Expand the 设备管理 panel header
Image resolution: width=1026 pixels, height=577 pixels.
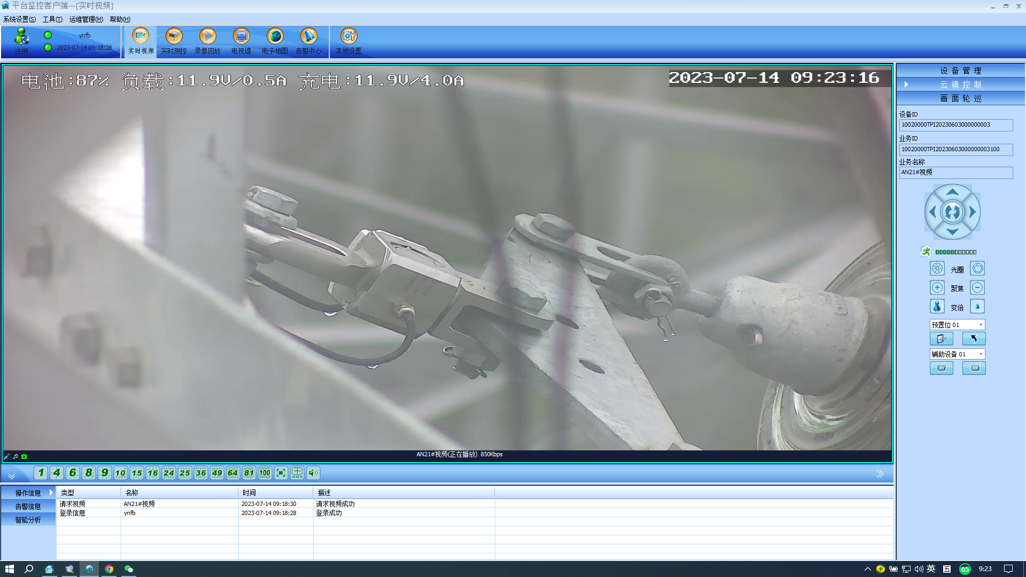coord(960,71)
